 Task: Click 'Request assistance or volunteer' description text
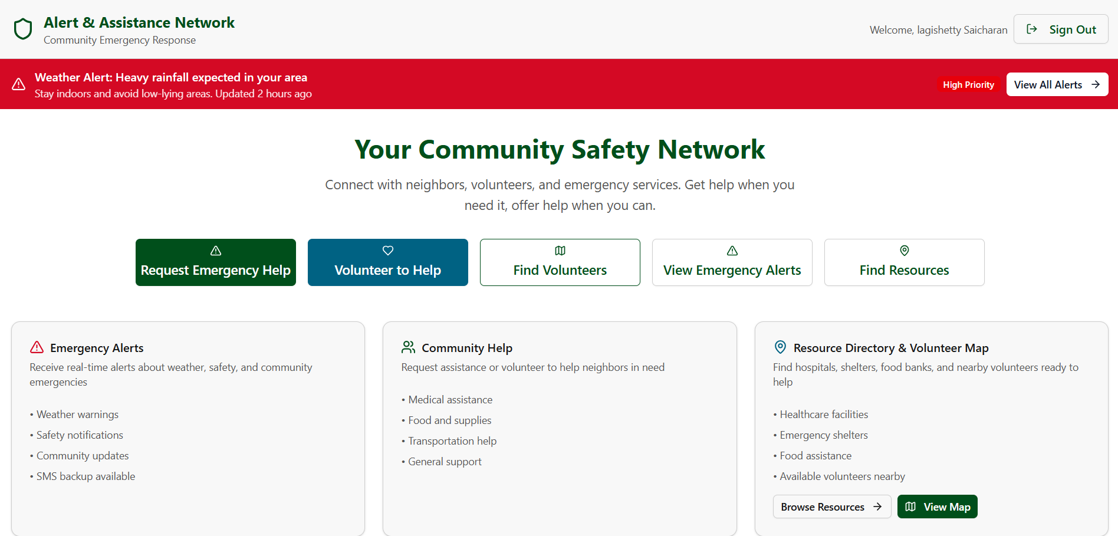coord(532,367)
